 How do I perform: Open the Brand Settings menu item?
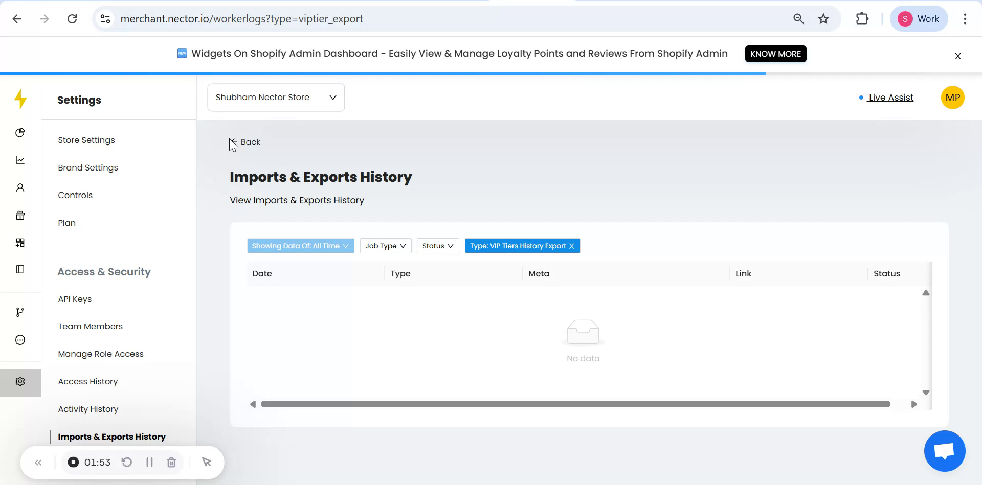point(88,167)
